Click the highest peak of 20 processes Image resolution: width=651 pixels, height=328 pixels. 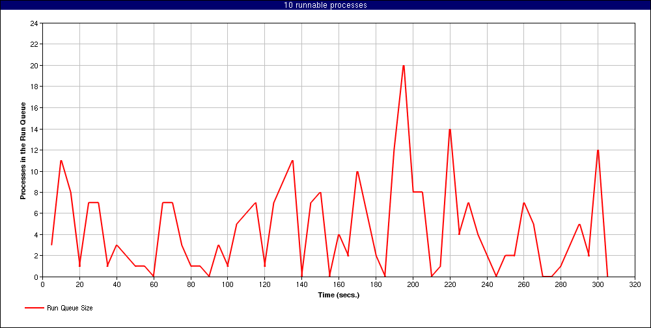(403, 66)
